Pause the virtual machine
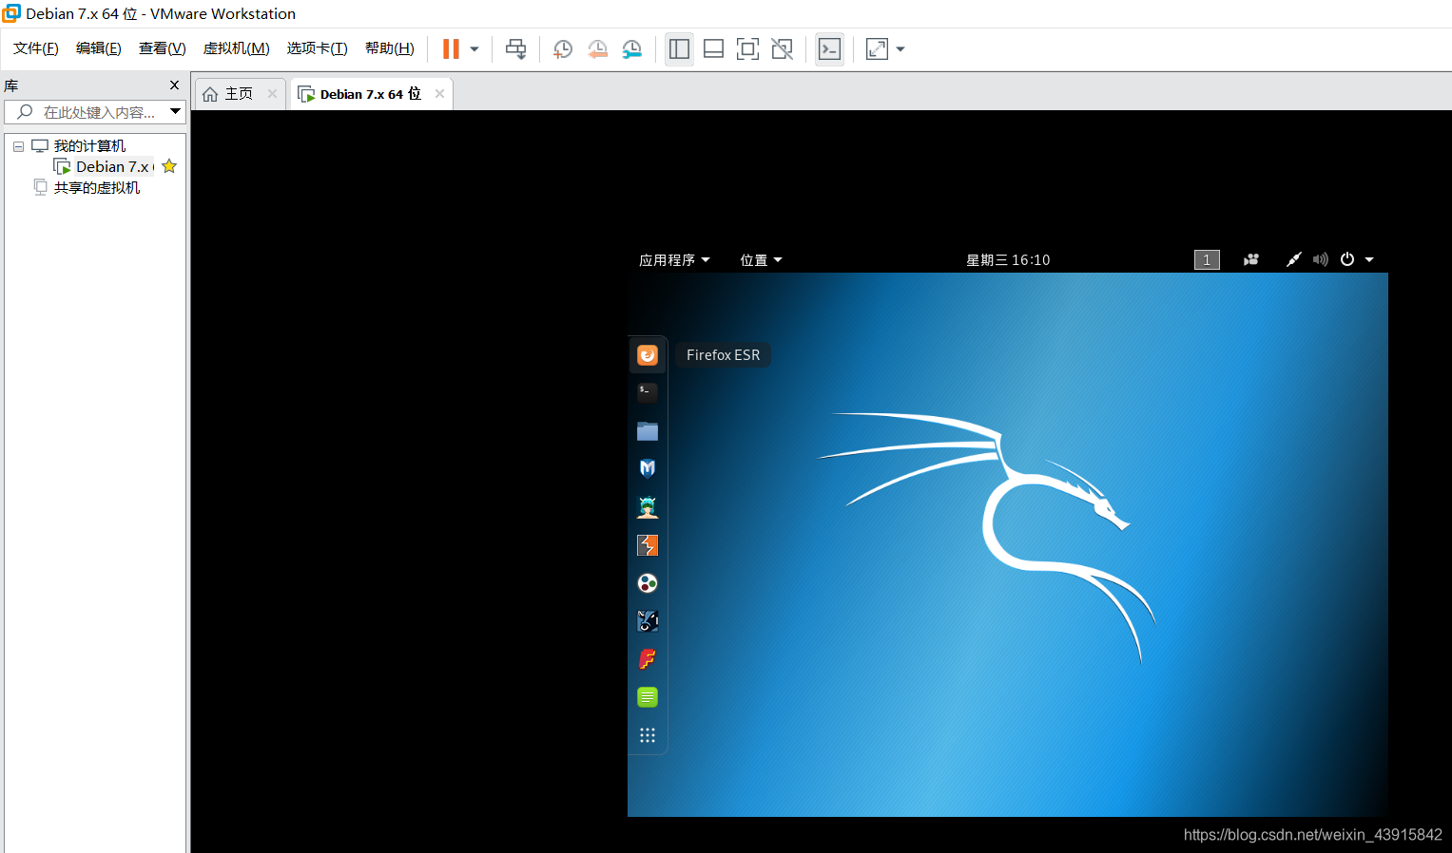The image size is (1452, 853). coord(451,48)
